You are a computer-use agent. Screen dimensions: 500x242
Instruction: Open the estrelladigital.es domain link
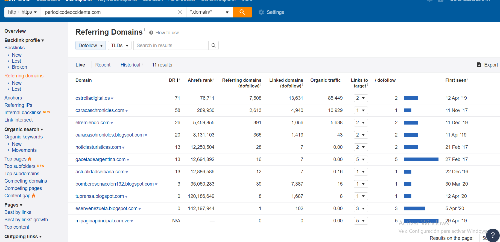pos(93,98)
